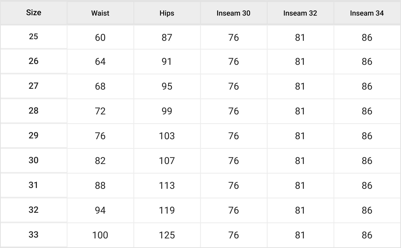
Task: Click the waist value 100 cell
Action: pos(100,235)
